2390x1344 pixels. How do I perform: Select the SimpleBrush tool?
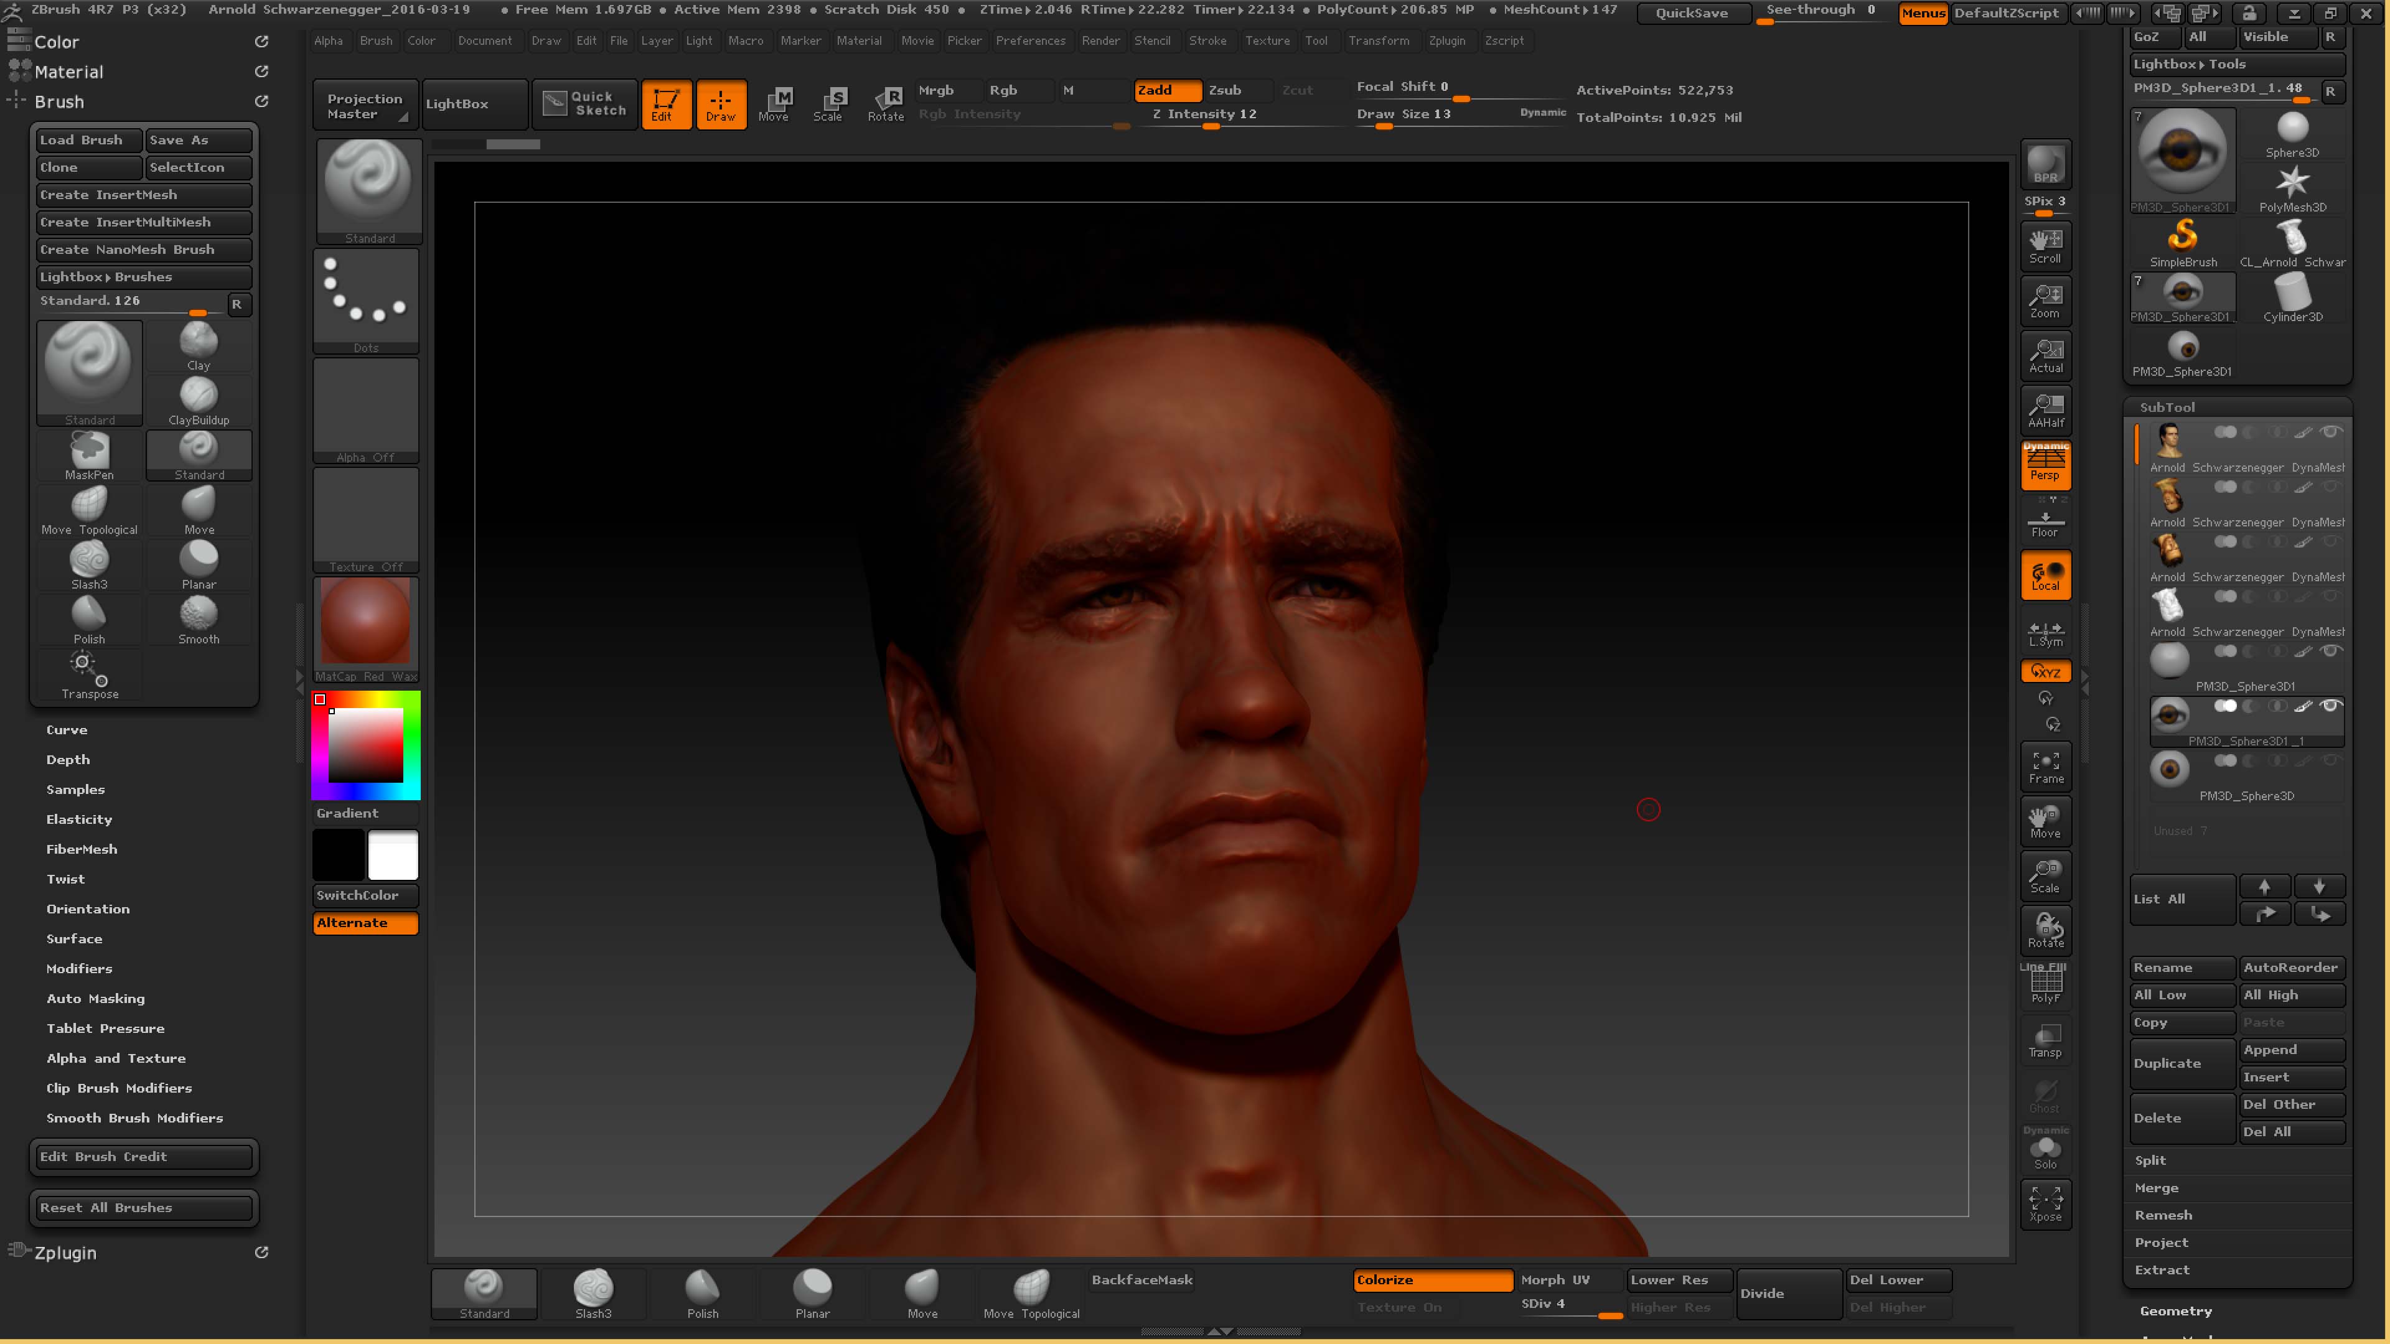click(x=2182, y=243)
